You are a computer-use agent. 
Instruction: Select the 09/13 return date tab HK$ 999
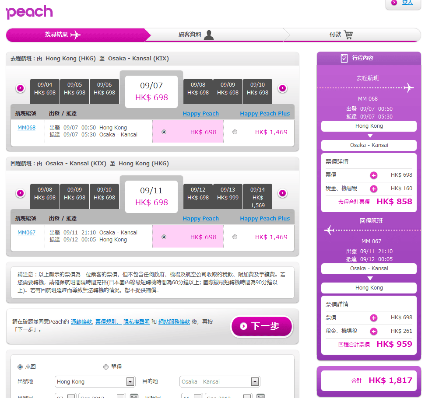[228, 194]
